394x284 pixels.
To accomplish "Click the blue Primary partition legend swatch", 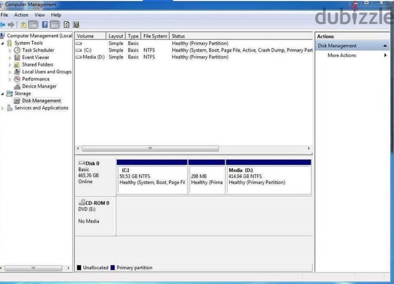I will [x=113, y=267].
